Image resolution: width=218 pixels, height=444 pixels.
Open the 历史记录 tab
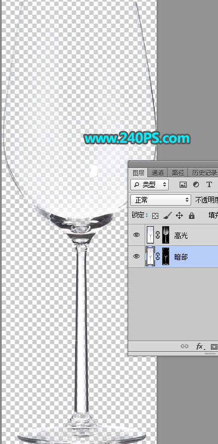pyautogui.click(x=204, y=173)
